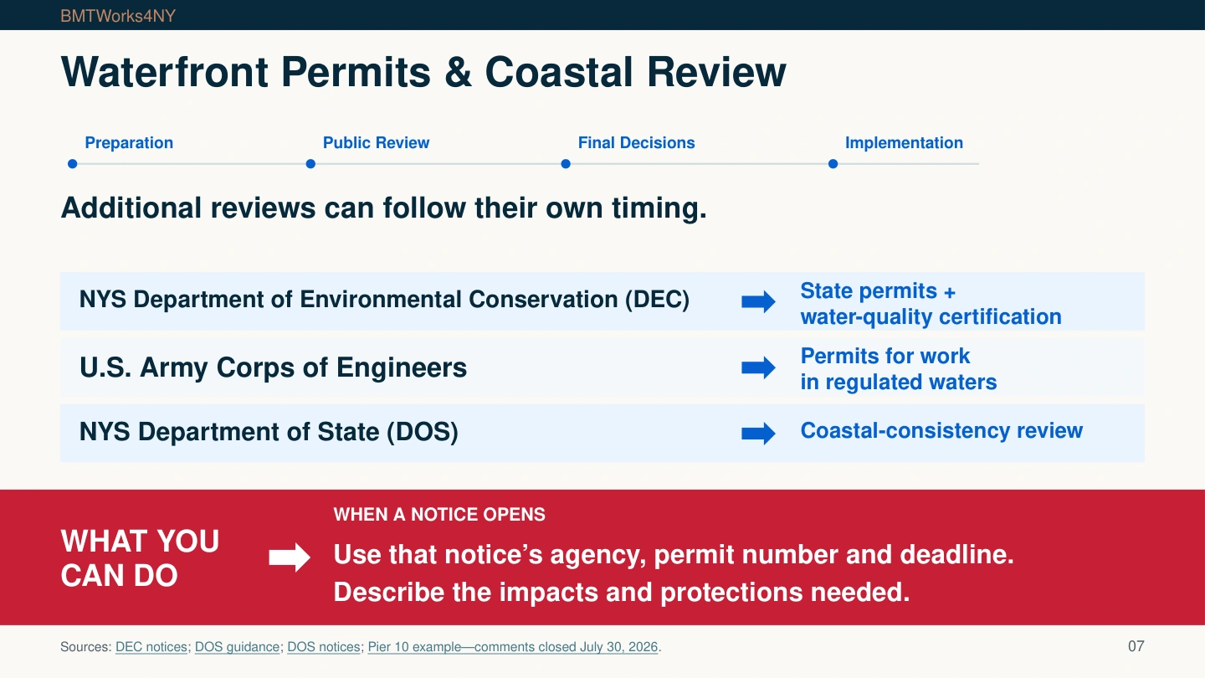Click the U.S. Army Corps of Engineers text

pos(273,367)
